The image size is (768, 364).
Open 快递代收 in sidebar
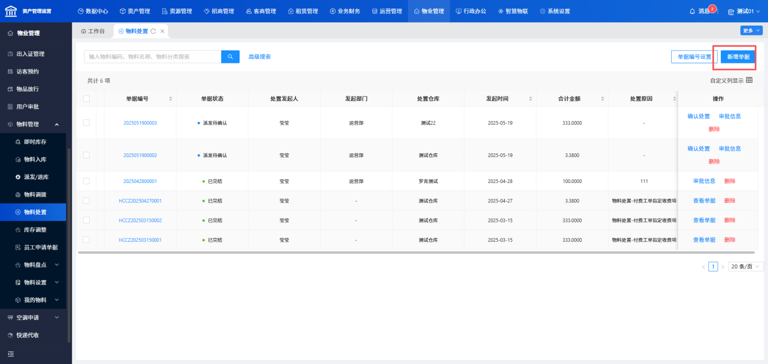pos(27,335)
